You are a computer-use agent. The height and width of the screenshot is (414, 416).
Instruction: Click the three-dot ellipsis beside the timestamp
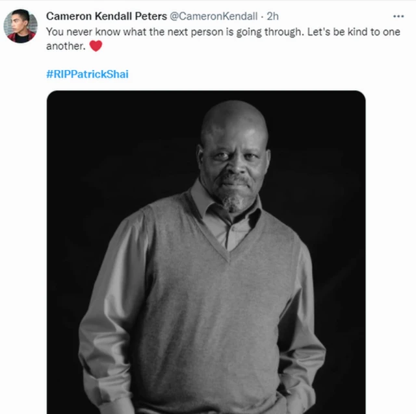[398, 16]
